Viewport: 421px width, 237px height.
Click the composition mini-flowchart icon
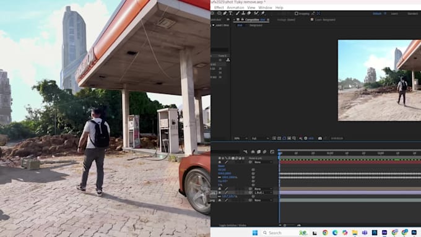coord(245,152)
